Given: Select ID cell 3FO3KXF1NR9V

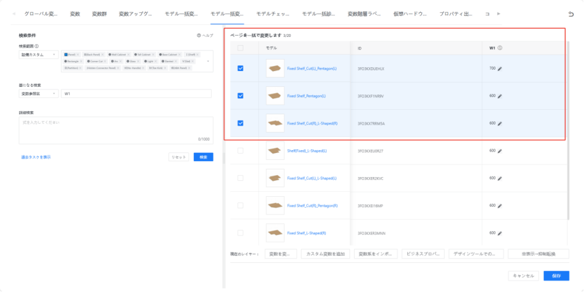Looking at the screenshot, I should [370, 96].
